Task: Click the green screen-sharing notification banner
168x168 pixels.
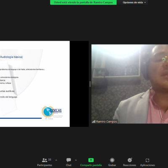Action: [x=83, y=3]
